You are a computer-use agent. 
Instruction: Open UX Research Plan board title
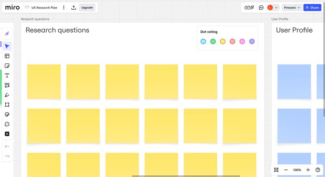click(x=44, y=8)
